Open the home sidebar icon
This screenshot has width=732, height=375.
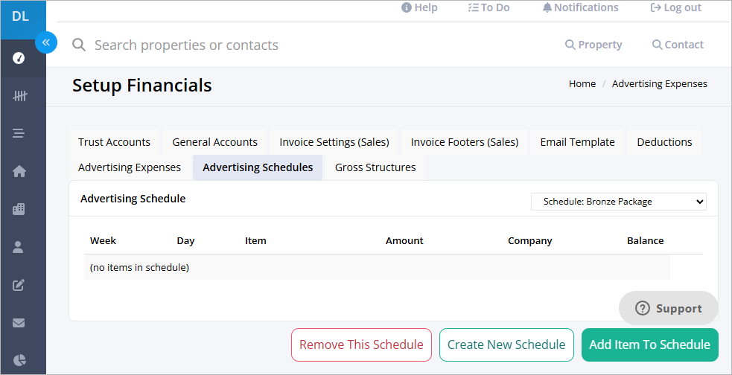(x=19, y=171)
